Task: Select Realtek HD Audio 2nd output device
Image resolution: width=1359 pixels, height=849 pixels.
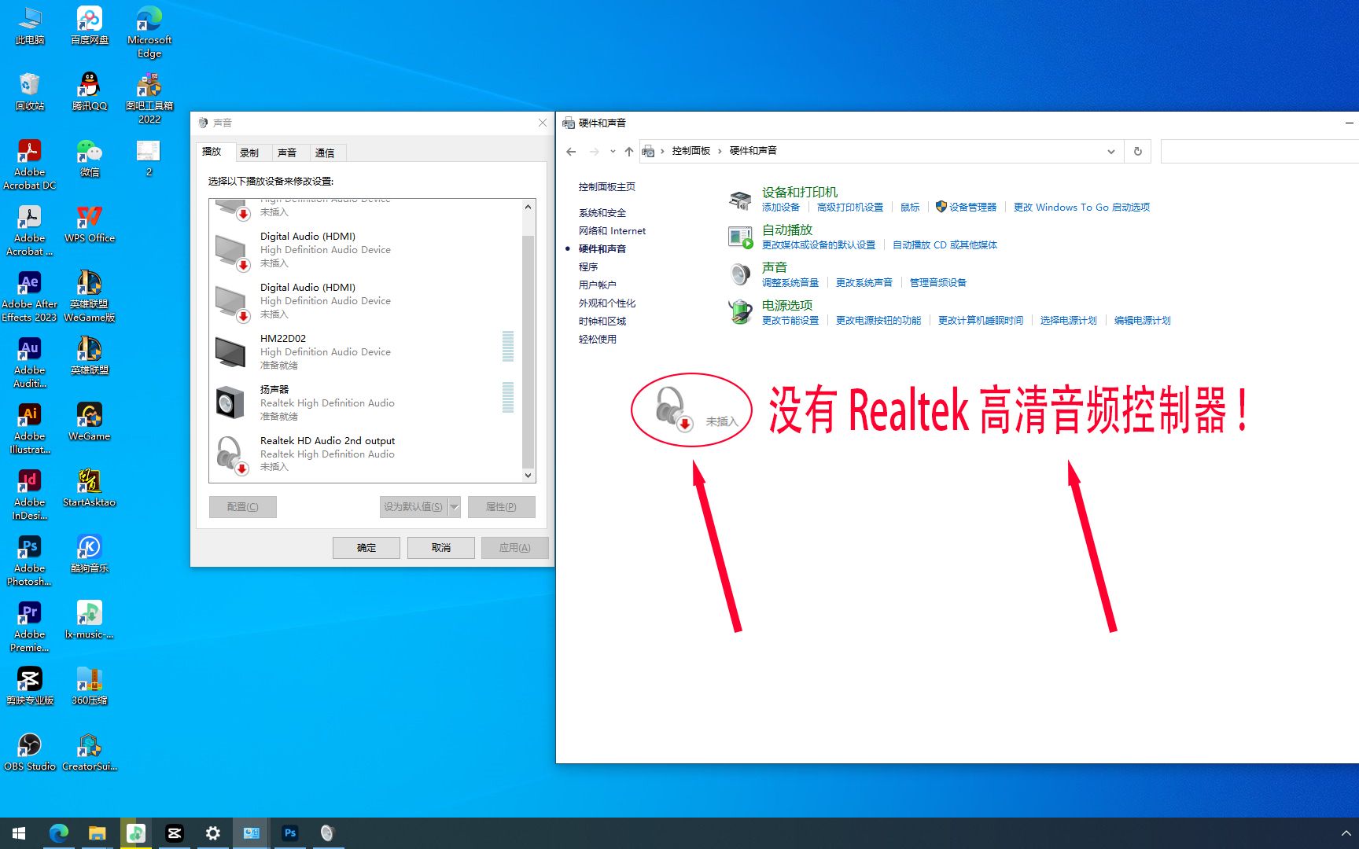Action: [365, 454]
